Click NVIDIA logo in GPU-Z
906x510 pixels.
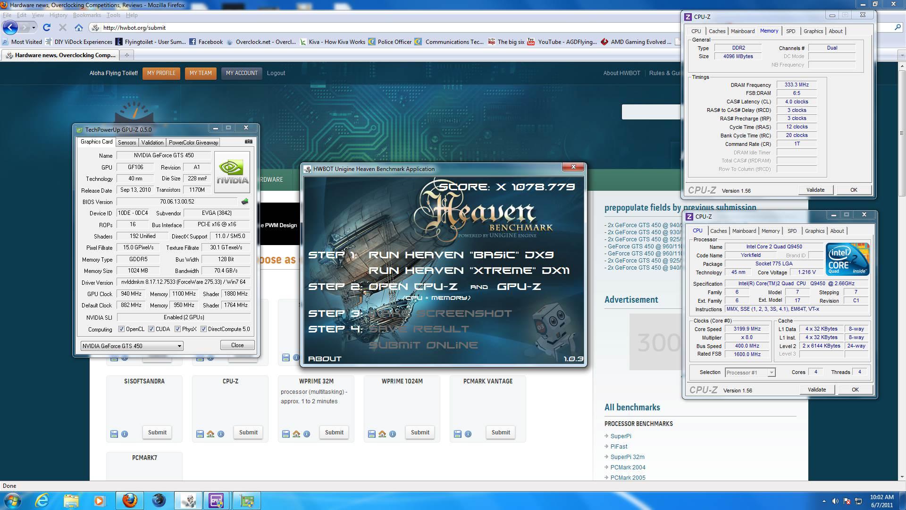click(x=232, y=172)
